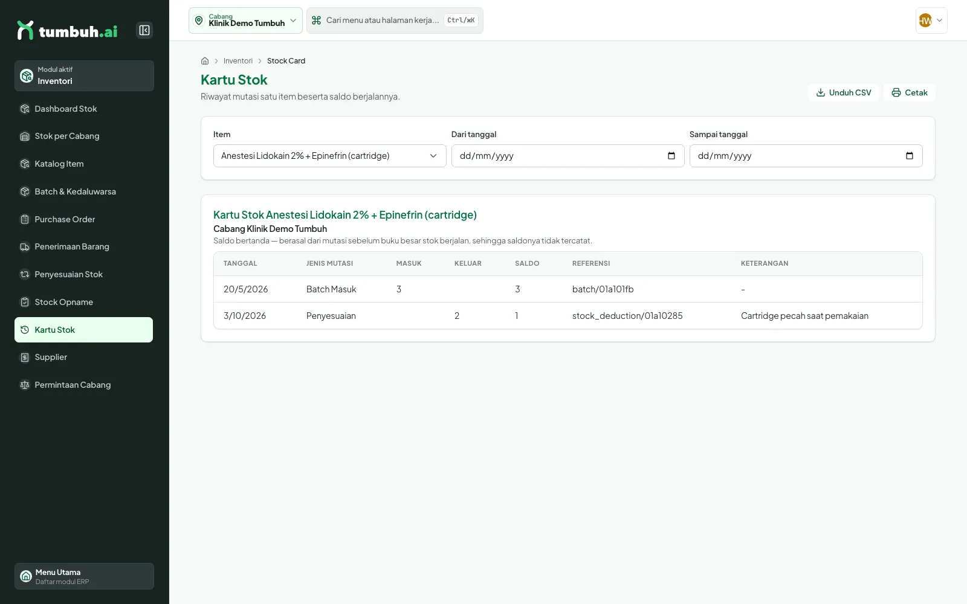967x604 pixels.
Task: Click the Penerimaan Barang truck icon
Action: (25, 246)
